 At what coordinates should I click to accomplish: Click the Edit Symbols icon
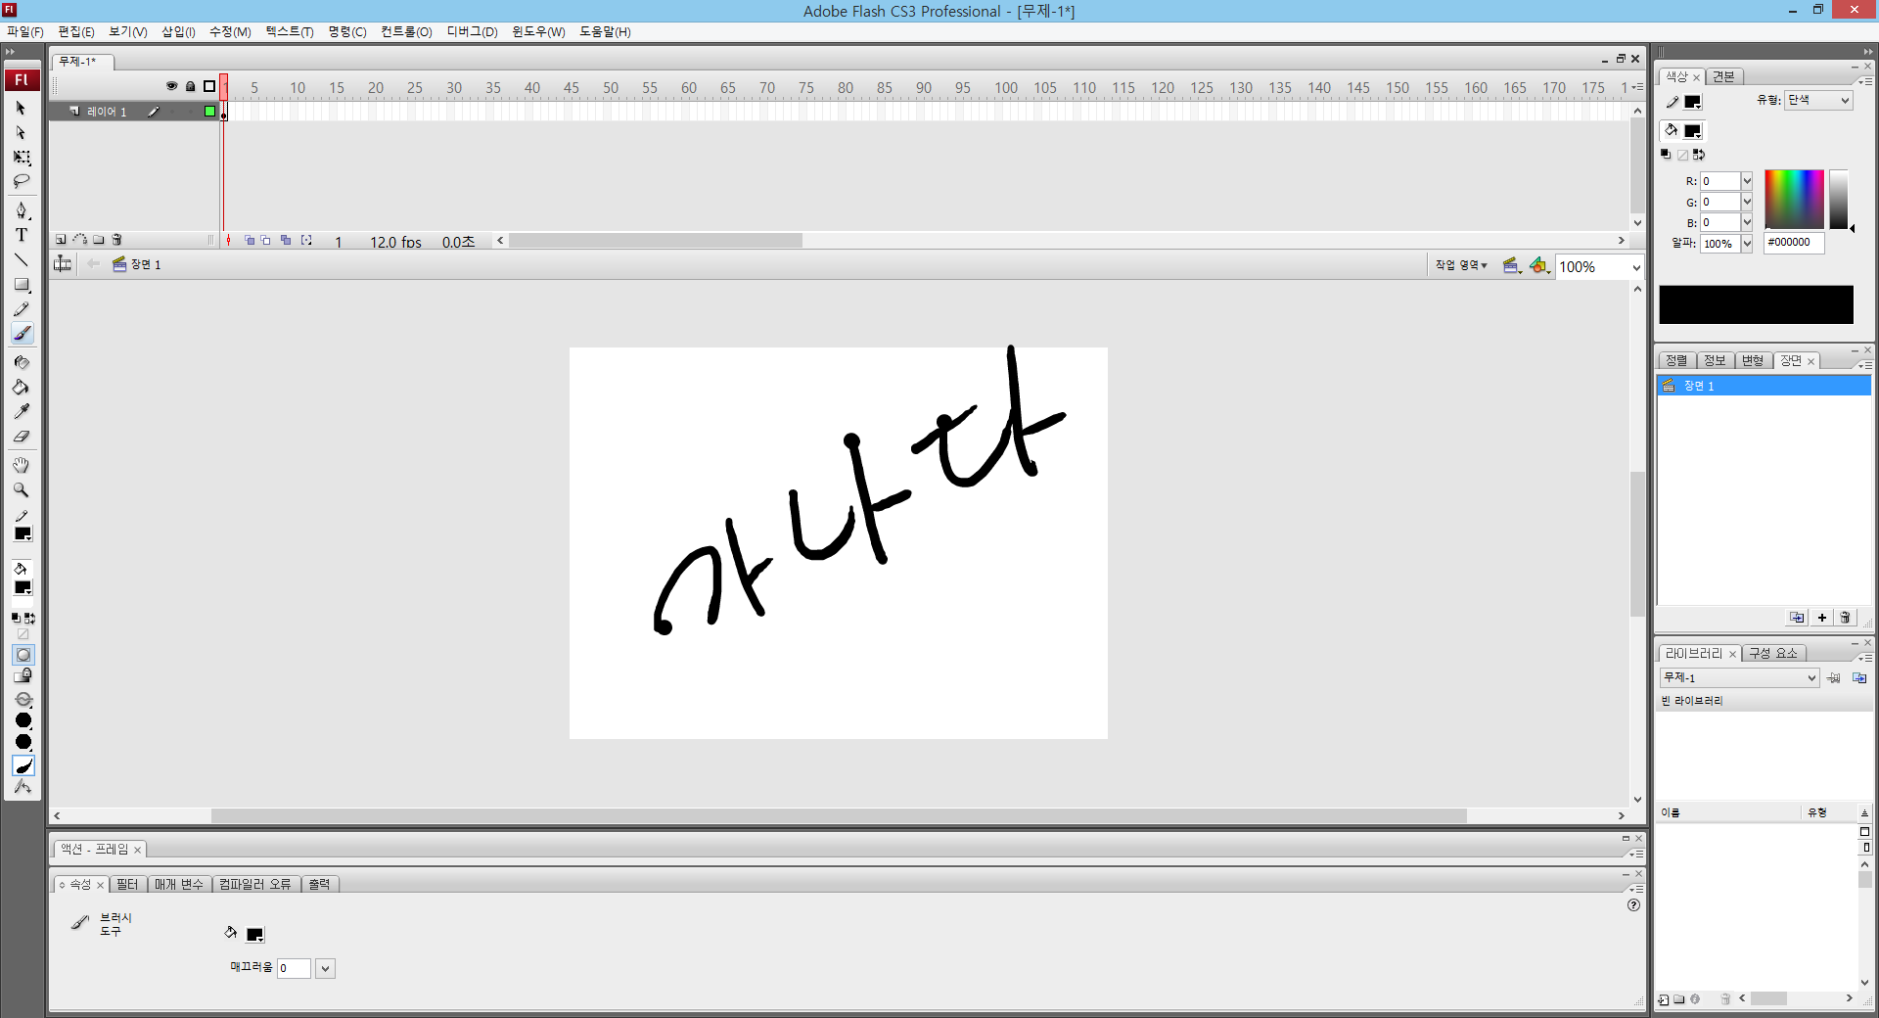pyautogui.click(x=1540, y=265)
